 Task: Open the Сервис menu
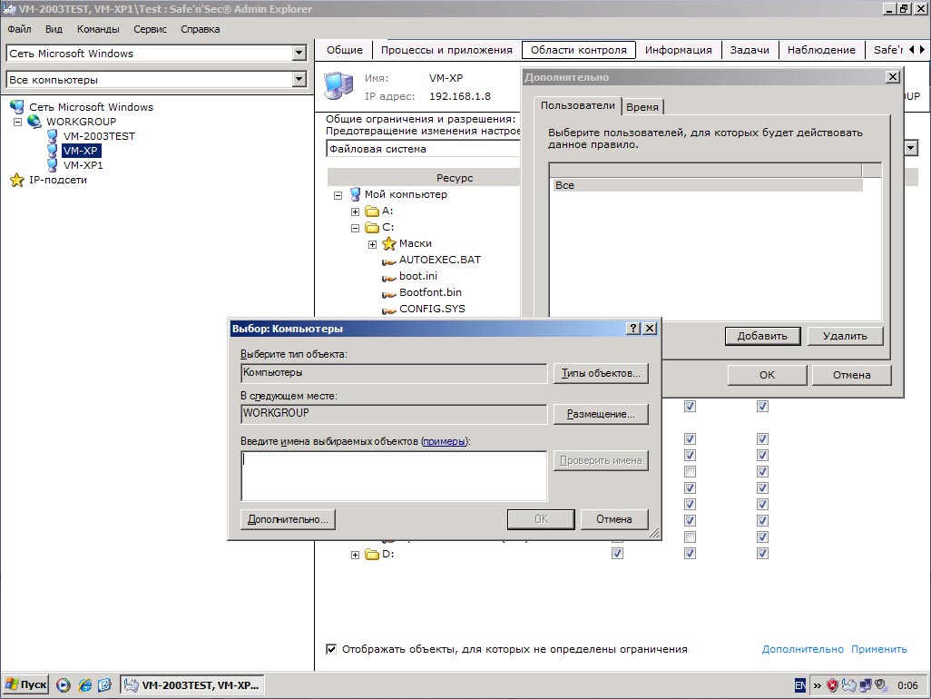pyautogui.click(x=151, y=29)
